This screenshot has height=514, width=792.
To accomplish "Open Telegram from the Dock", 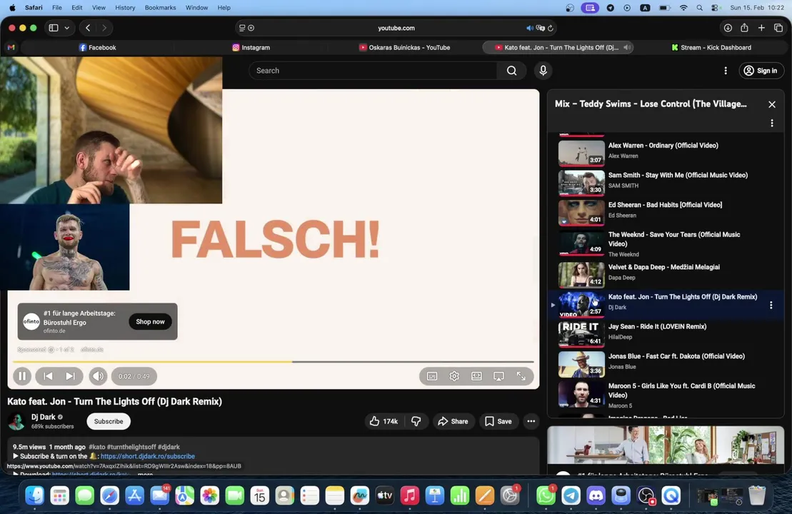I will (571, 496).
